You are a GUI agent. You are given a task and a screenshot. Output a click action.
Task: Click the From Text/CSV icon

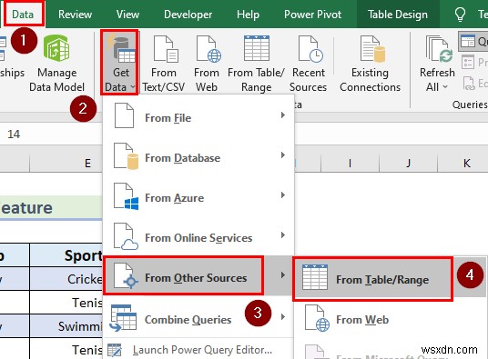coord(165,49)
